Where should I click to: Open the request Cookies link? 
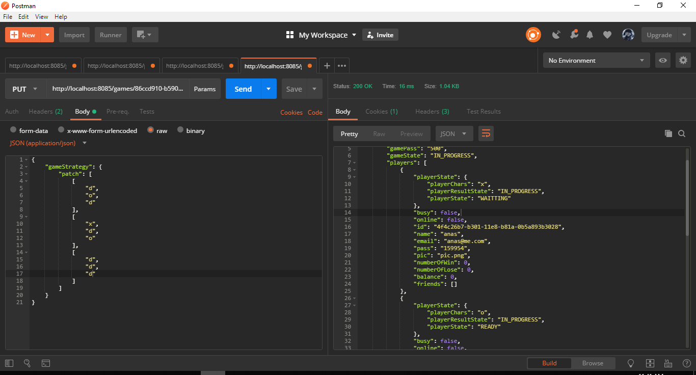291,113
